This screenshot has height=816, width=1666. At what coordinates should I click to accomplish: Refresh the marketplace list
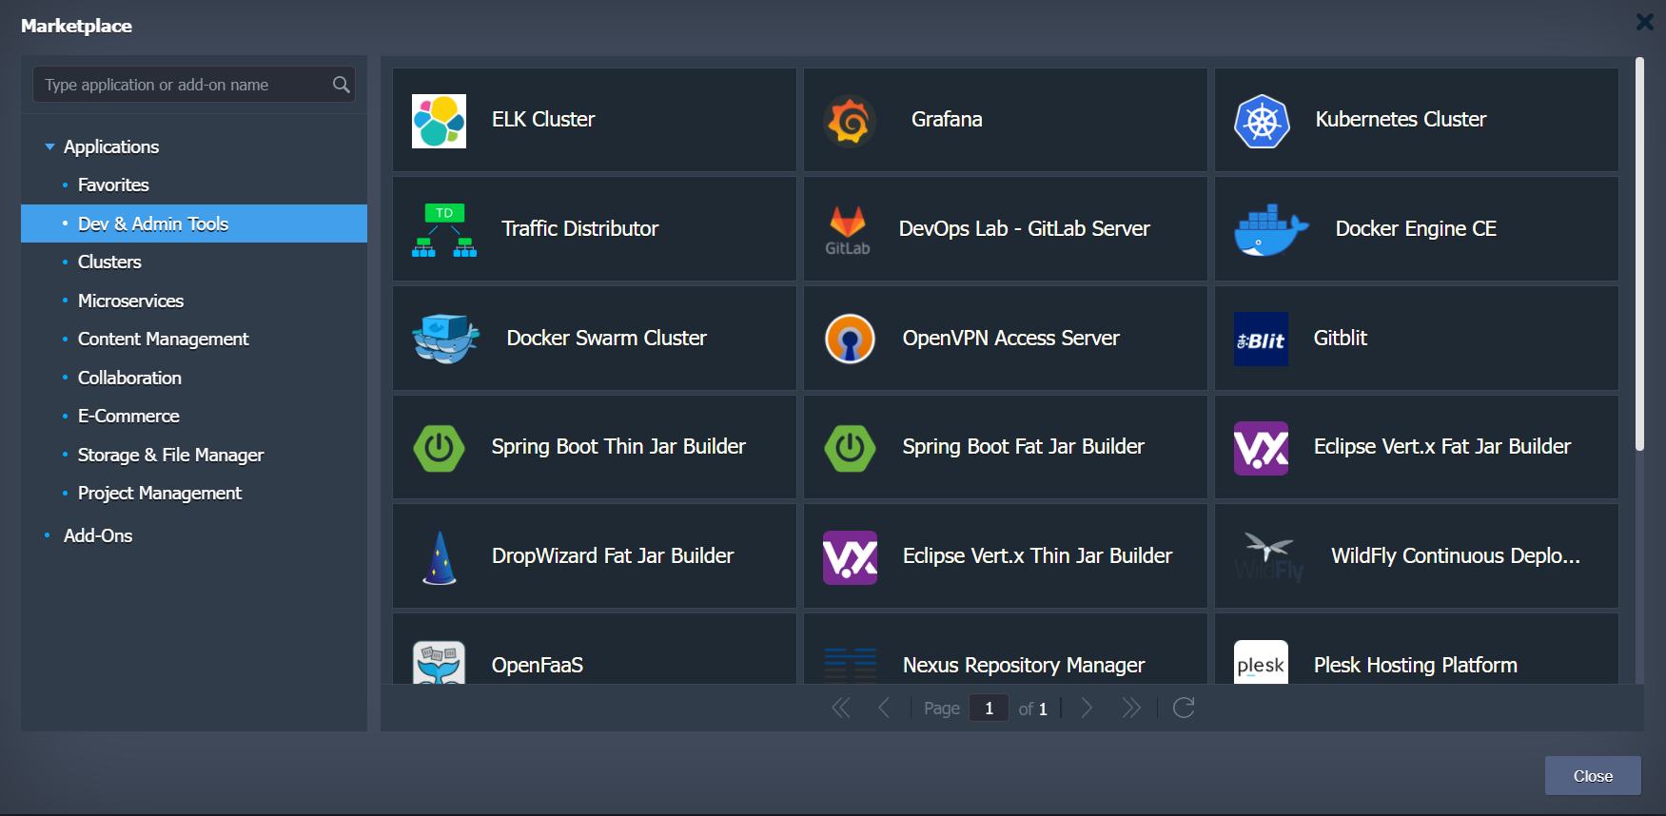(x=1184, y=708)
